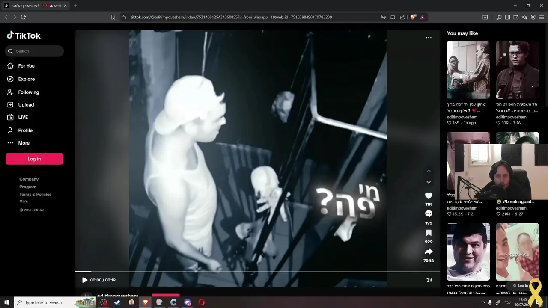Click the tiktok.com URL address field
This screenshot has width=548, height=308.
(231, 17)
